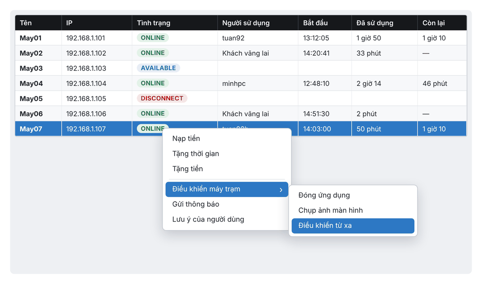Click the May03 AVAILABLE status badge
The height and width of the screenshot is (284, 482).
[x=158, y=68]
